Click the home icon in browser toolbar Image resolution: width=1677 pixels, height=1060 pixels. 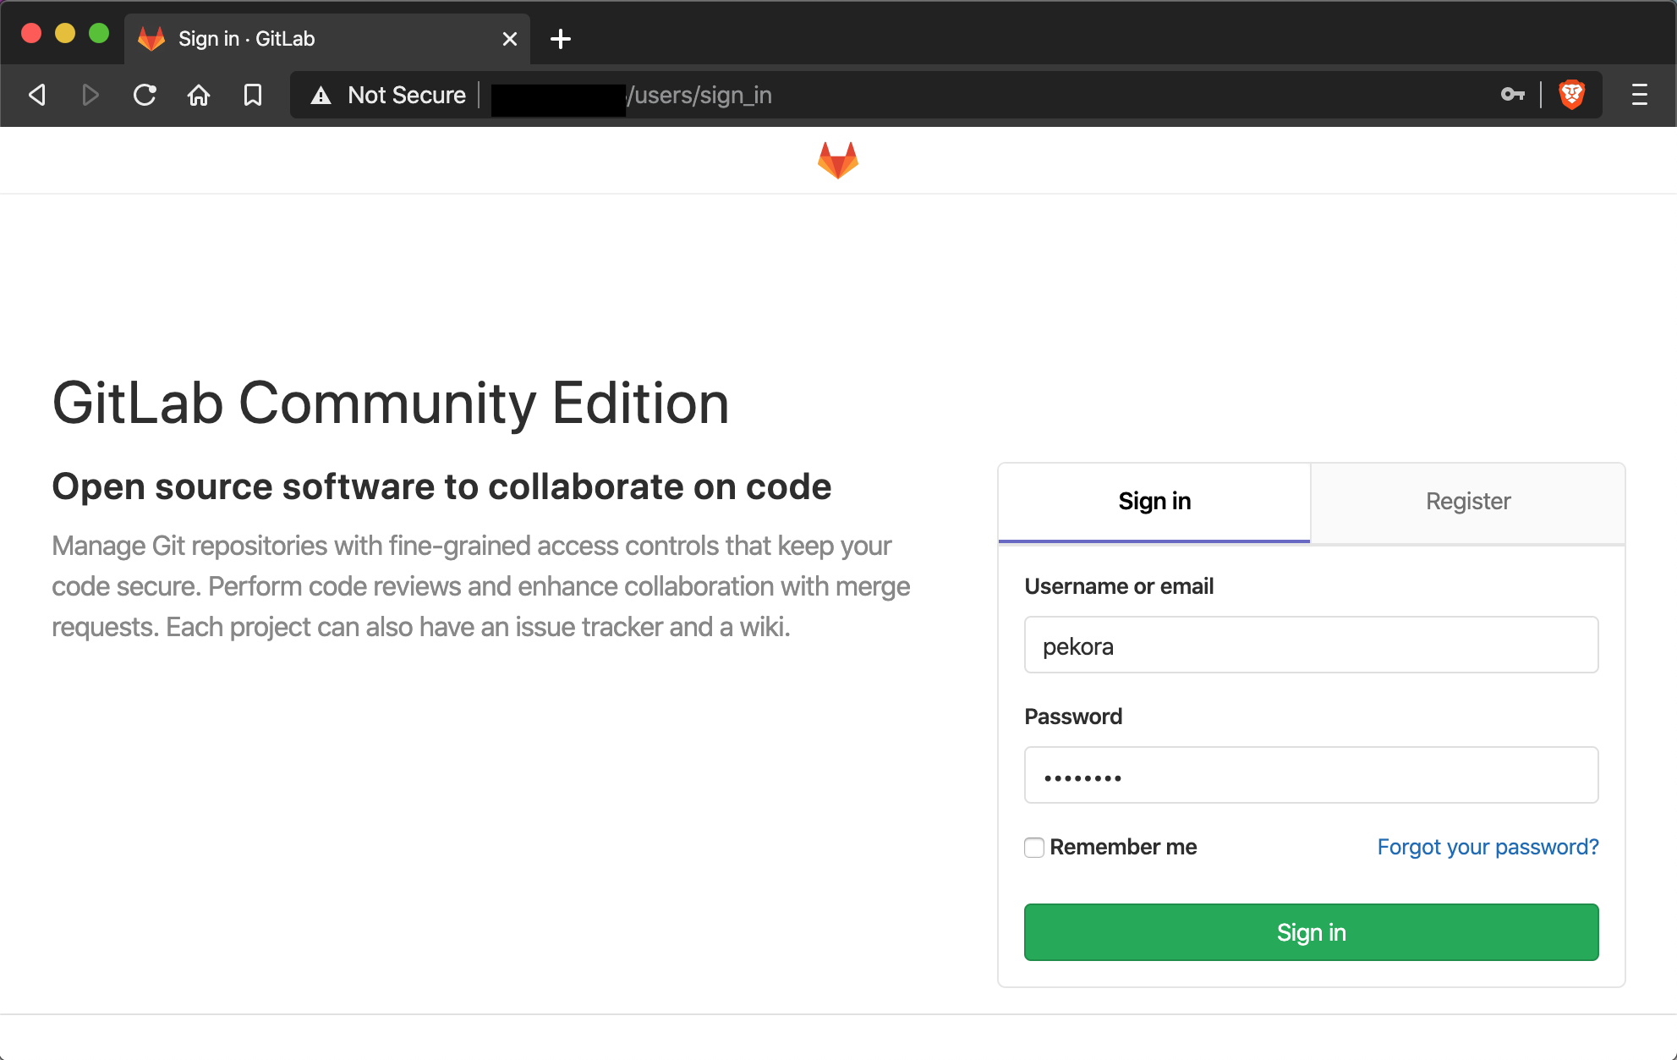pyautogui.click(x=198, y=96)
